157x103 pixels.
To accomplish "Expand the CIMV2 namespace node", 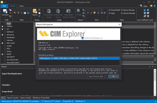I will tap(2, 26).
